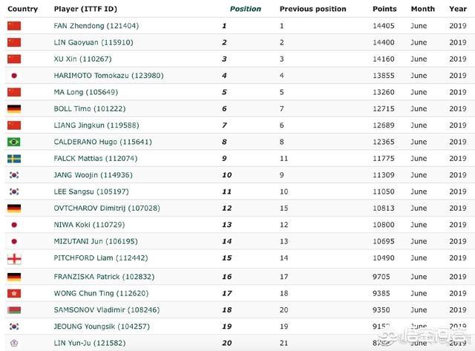The image size is (475, 351).
Task: Click the Chinese Taipei flag beside LIN Yun-Ju
Action: tap(14, 343)
